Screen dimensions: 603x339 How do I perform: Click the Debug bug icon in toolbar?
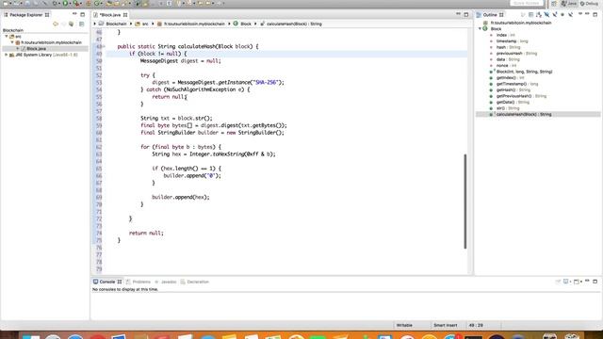click(x=55, y=4)
